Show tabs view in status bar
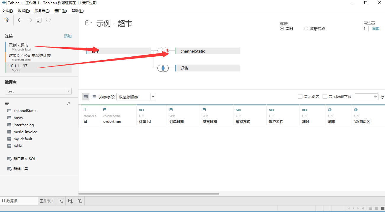This screenshot has width=385, height=212. coord(382,208)
